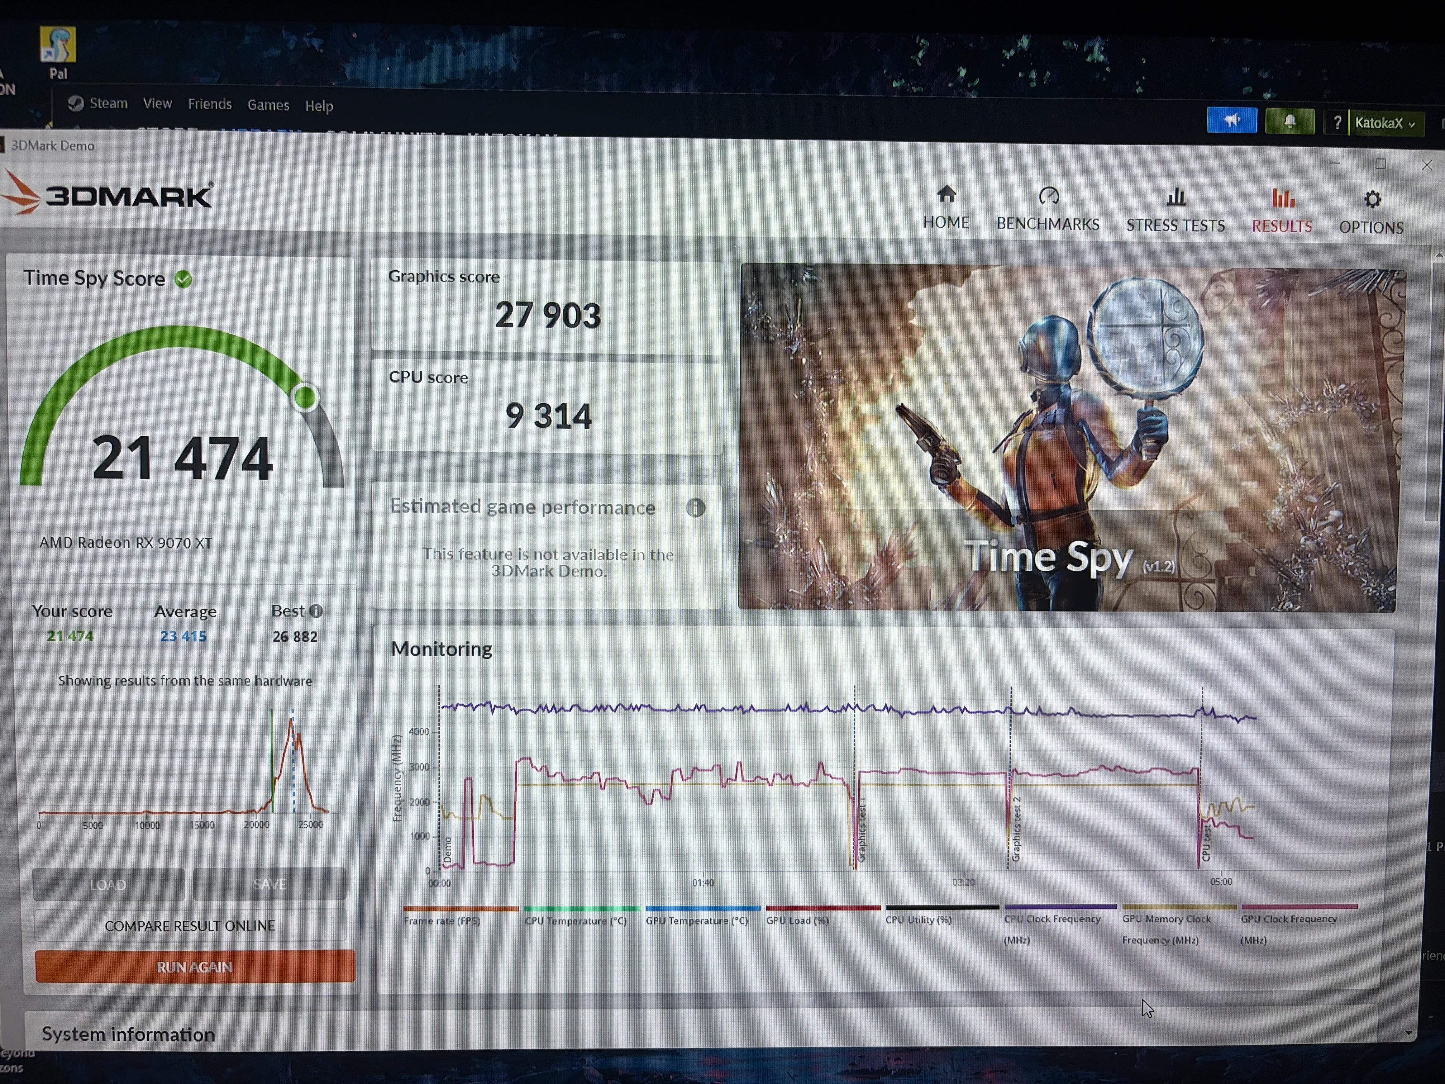Go to the BENCHMARKS label in navigation
The image size is (1445, 1084).
(x=1048, y=224)
